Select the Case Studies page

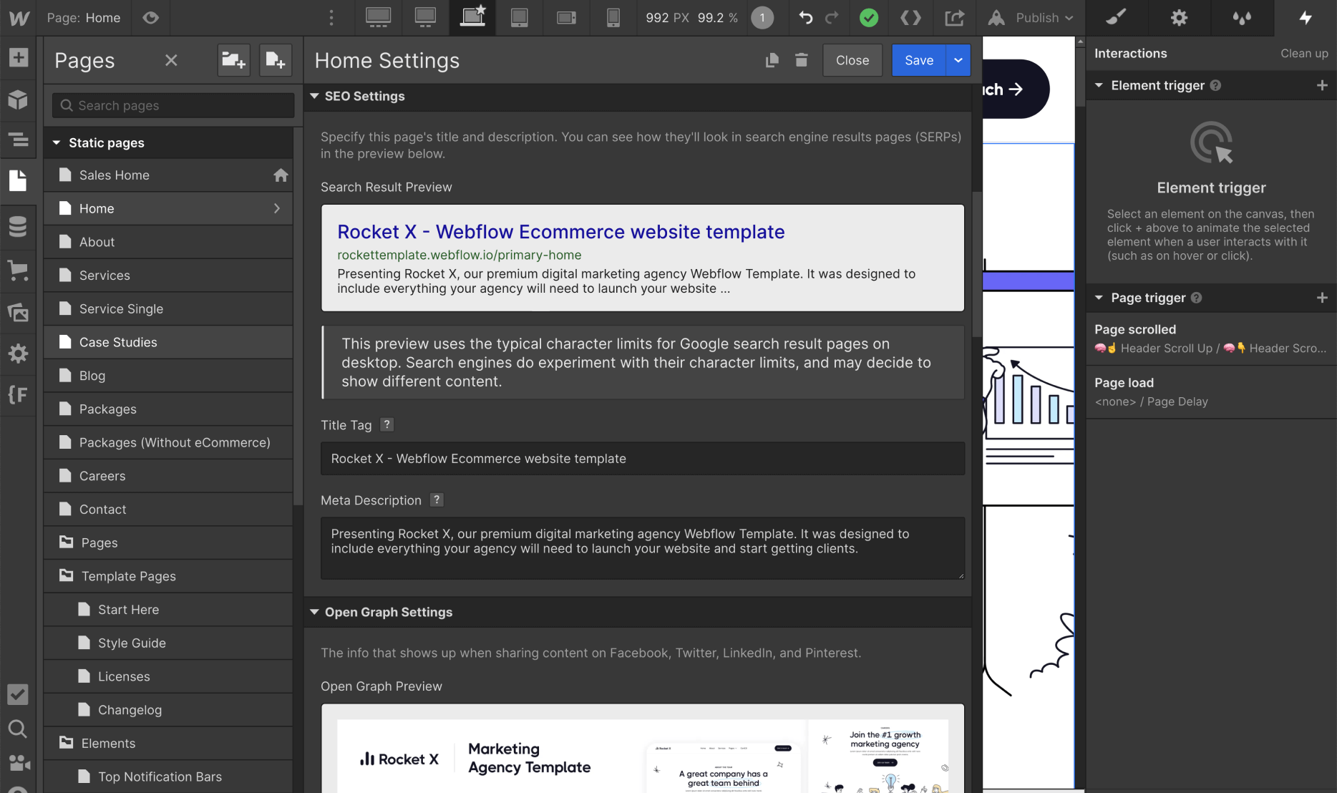point(168,342)
